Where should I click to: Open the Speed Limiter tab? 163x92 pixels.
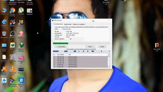(68, 24)
